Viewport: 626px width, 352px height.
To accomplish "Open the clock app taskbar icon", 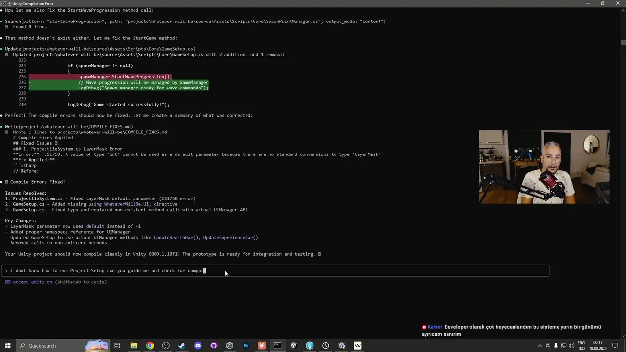I will 326,346.
